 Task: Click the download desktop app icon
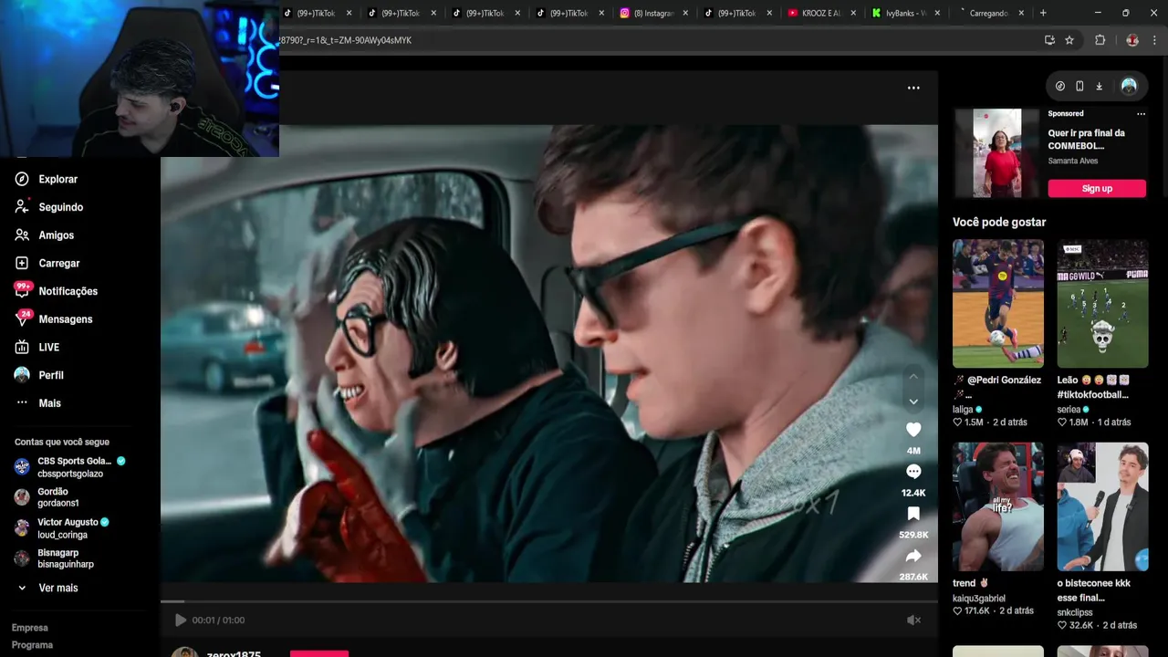point(1099,86)
